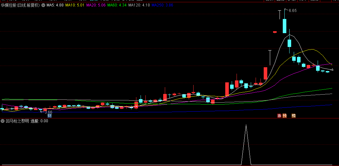The height and width of the screenshot is (166, 339).
Task: Click the 回马枪之黎明 indicator name
Action: pyautogui.click(x=17, y=121)
